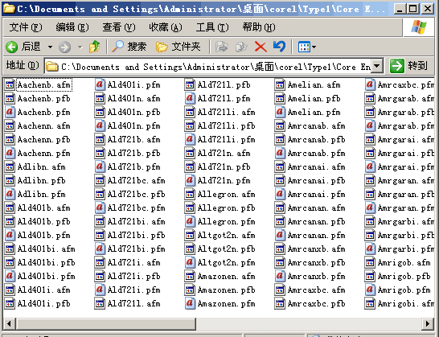
Task: Open the 工具(T) menu
Action: 212,27
